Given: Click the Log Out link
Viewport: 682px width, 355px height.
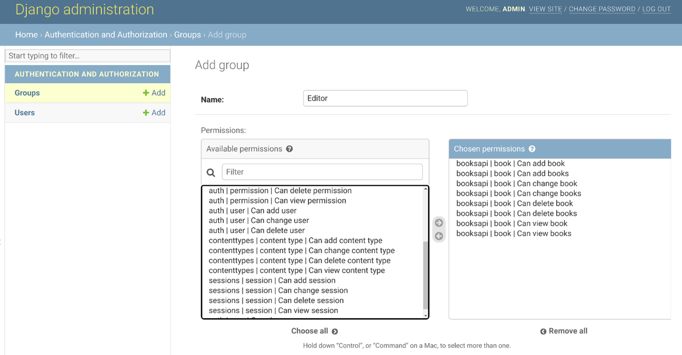Looking at the screenshot, I should [656, 9].
